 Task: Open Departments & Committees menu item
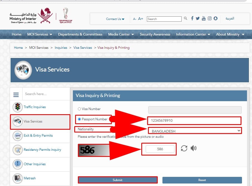pyautogui.click(x=80, y=34)
